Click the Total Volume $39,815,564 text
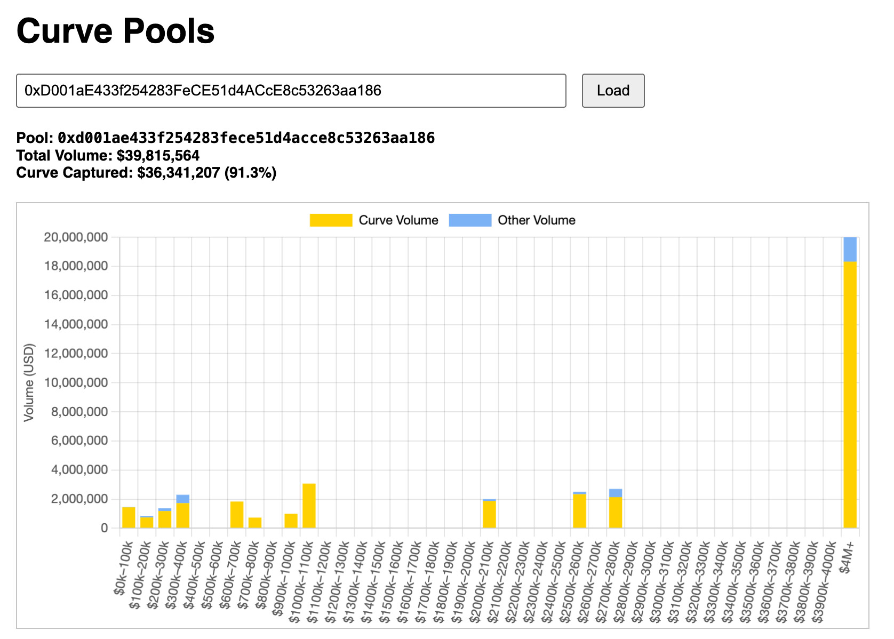The height and width of the screenshot is (639, 894). coord(108,156)
